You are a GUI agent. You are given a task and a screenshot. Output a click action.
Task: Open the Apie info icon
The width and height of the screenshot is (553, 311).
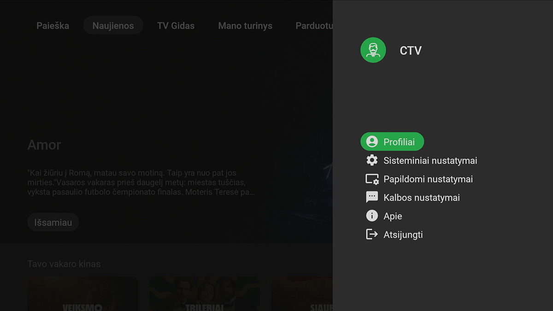coord(371,216)
